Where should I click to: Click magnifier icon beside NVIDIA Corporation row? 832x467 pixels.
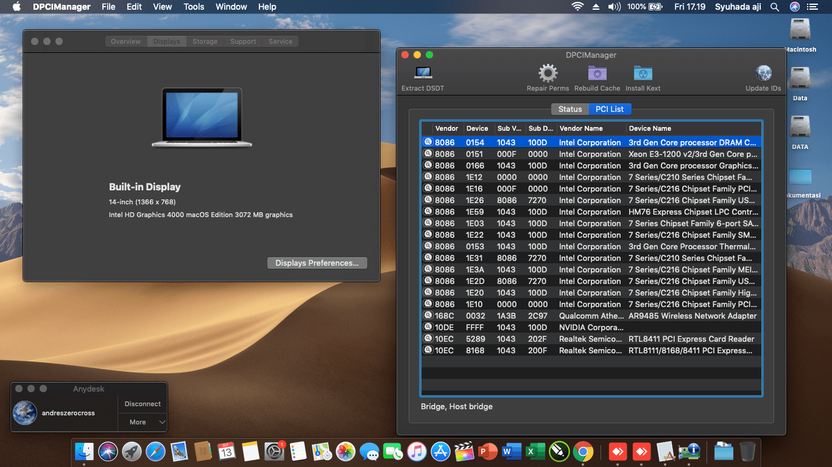point(428,327)
